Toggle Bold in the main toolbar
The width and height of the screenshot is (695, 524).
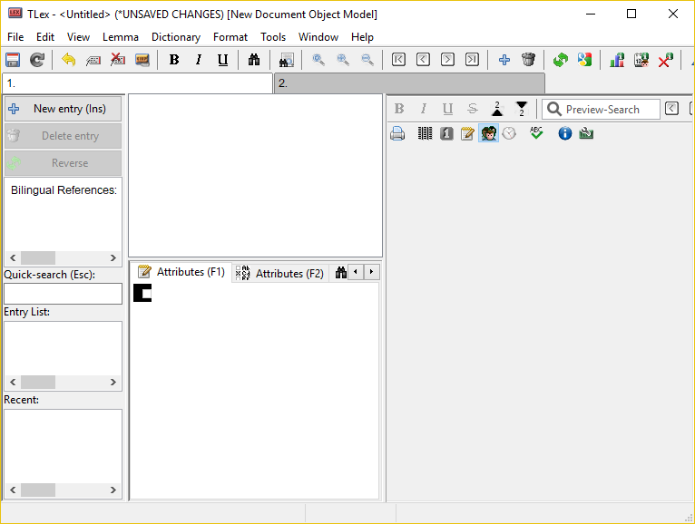click(x=174, y=59)
